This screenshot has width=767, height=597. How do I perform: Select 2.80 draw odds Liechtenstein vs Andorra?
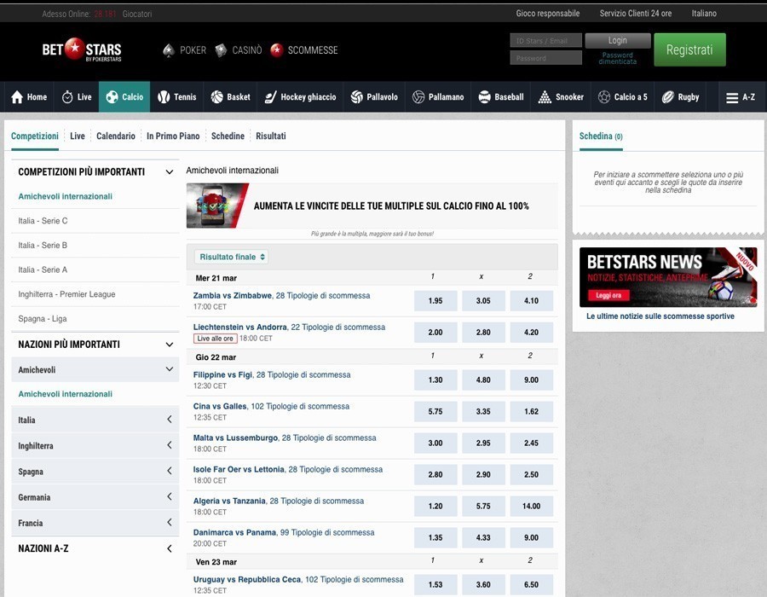click(x=483, y=333)
